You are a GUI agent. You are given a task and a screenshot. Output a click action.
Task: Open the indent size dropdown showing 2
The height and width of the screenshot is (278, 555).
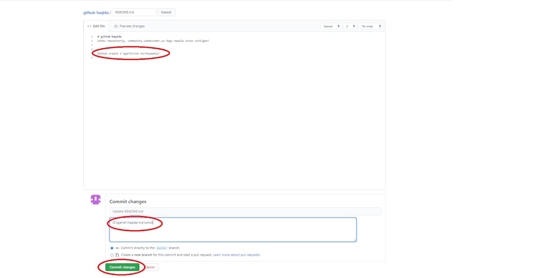click(x=350, y=26)
